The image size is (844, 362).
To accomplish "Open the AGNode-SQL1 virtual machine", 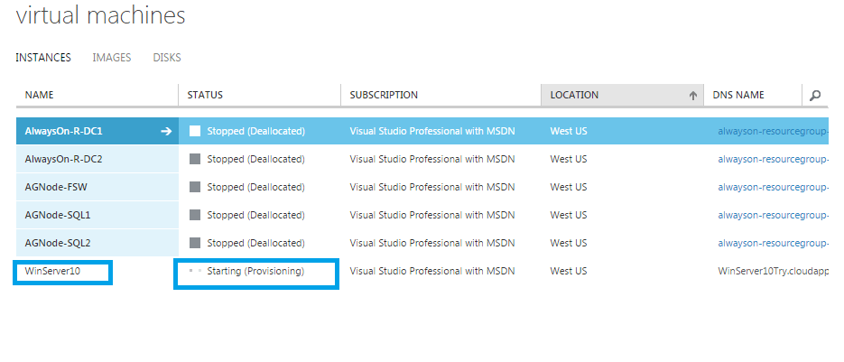I will click(x=58, y=215).
